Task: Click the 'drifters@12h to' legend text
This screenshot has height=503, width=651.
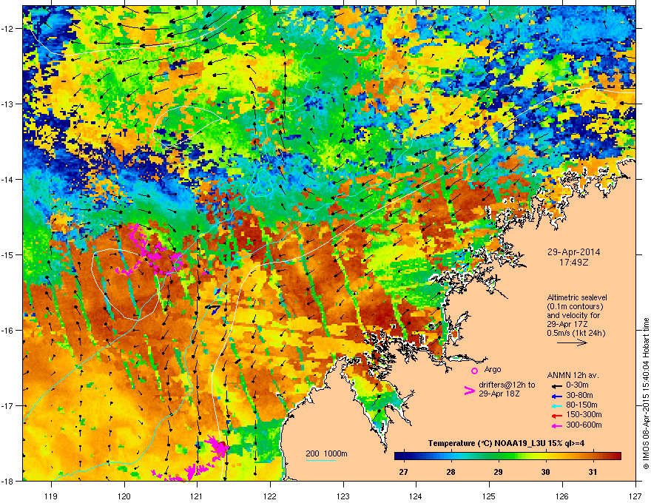Action: 507,385
